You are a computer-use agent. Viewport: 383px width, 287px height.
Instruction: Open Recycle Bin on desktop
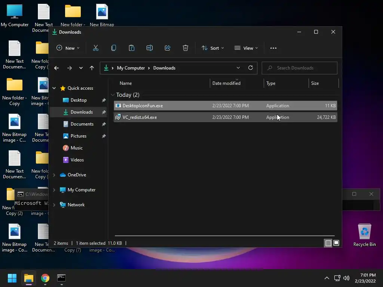click(x=364, y=235)
